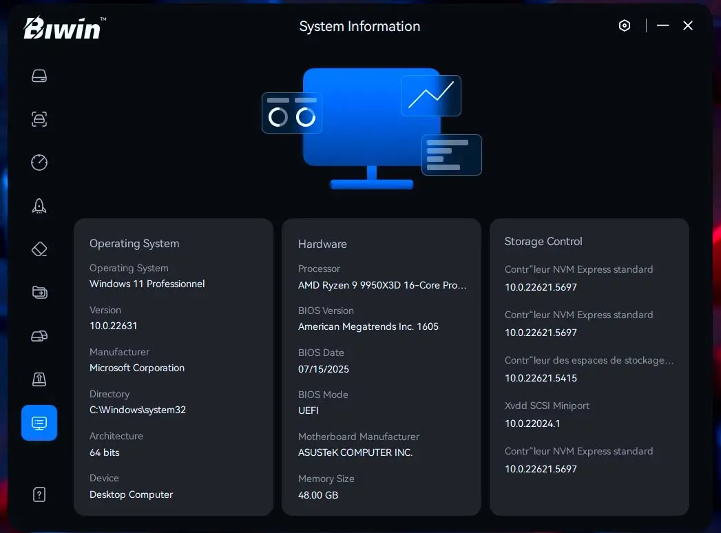Image resolution: width=721 pixels, height=533 pixels.
Task: Click the Xvdd SCSI Miniport entry
Action: 547,406
